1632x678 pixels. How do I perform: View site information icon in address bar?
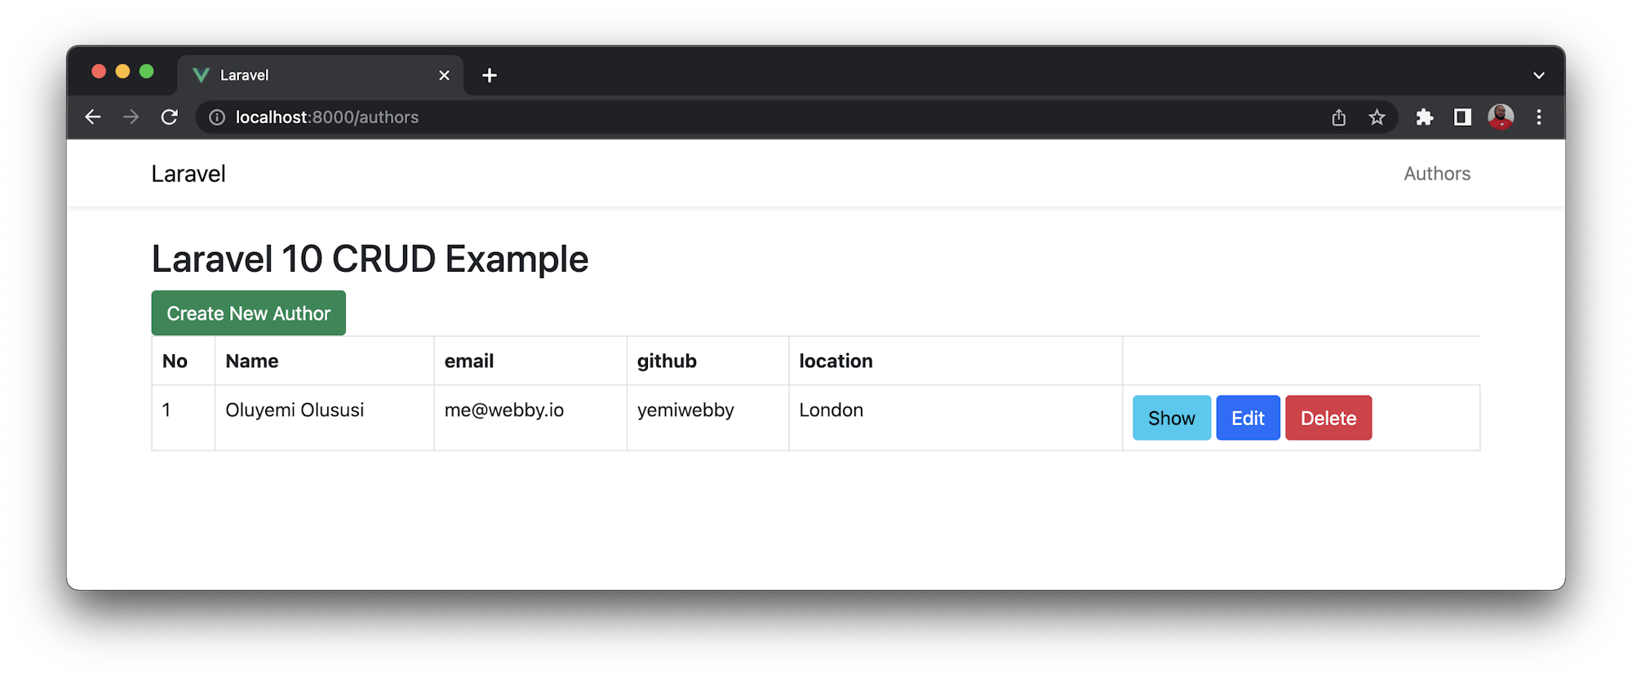(x=217, y=117)
